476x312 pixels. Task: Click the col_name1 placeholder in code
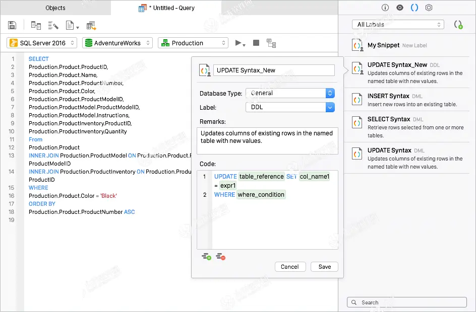[315, 176]
